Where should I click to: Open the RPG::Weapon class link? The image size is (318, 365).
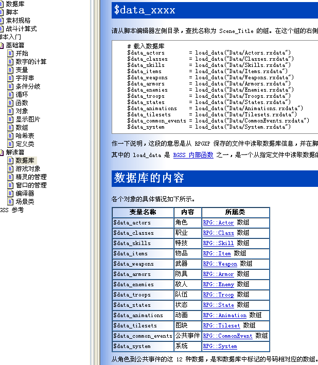coord(220,264)
